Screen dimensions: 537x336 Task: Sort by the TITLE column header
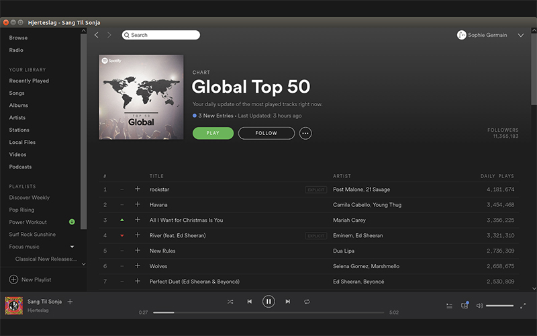click(156, 176)
